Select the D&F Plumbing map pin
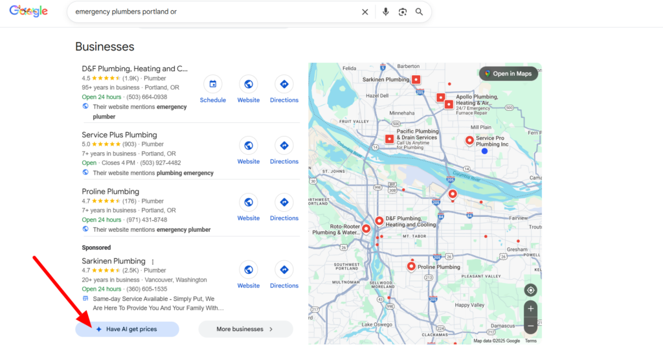The width and height of the screenshot is (663, 362). pyautogui.click(x=379, y=221)
